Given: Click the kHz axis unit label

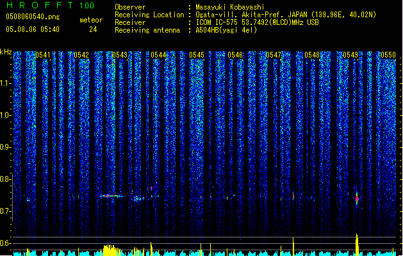Looking at the screenshot, I should click(x=6, y=52).
